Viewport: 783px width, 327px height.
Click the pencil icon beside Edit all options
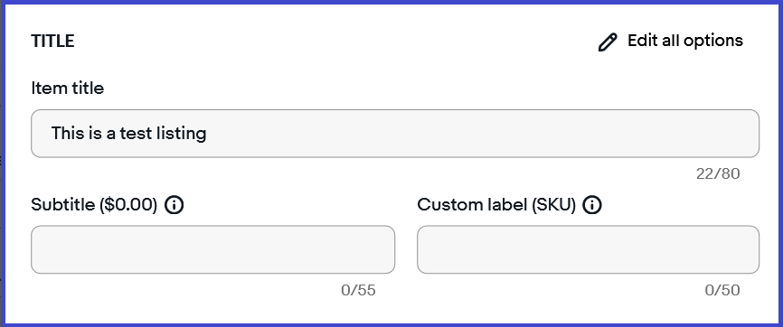coord(608,42)
